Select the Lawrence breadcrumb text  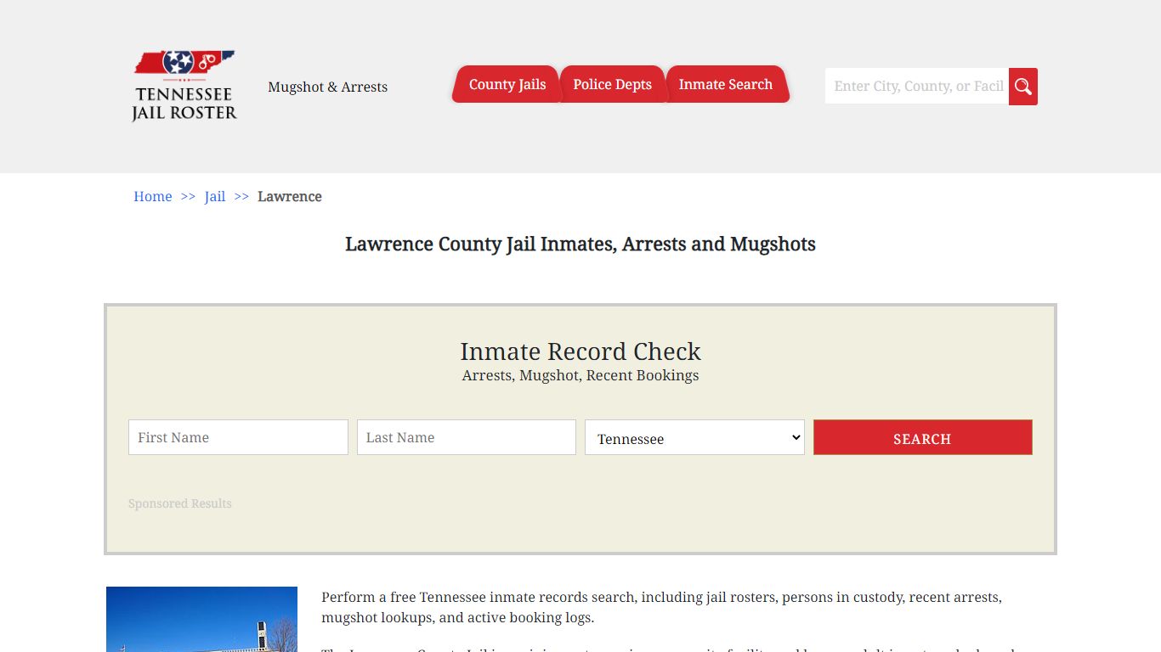pos(290,196)
